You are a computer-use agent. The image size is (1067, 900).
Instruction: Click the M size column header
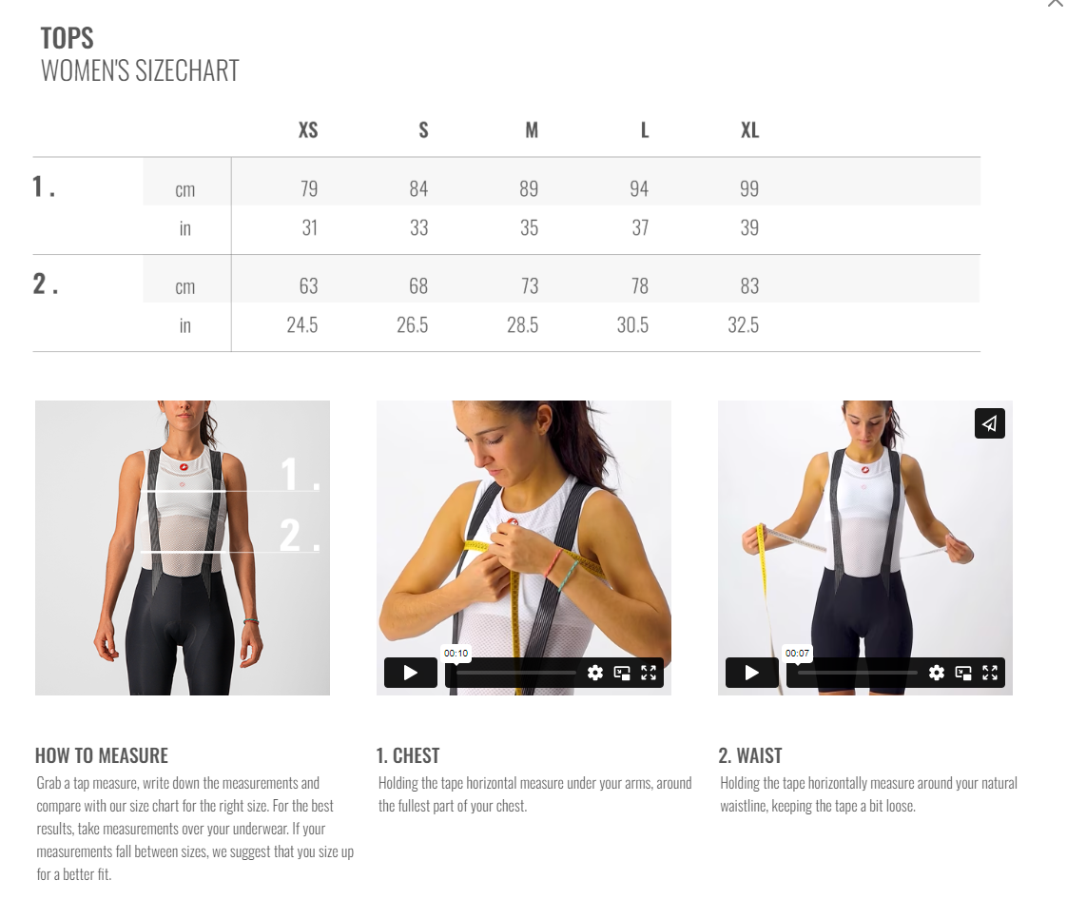(x=532, y=130)
